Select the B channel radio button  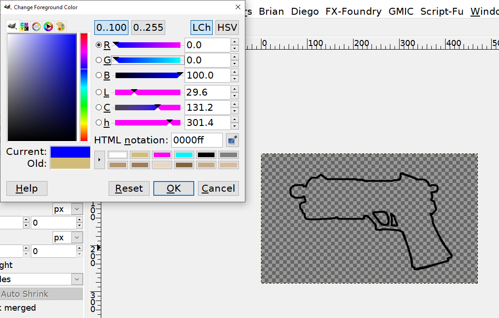click(99, 75)
